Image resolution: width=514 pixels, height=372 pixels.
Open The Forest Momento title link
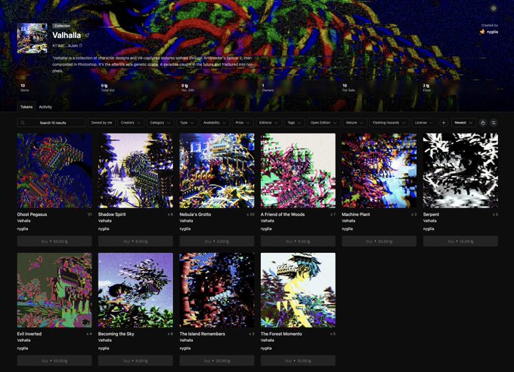tap(281, 334)
